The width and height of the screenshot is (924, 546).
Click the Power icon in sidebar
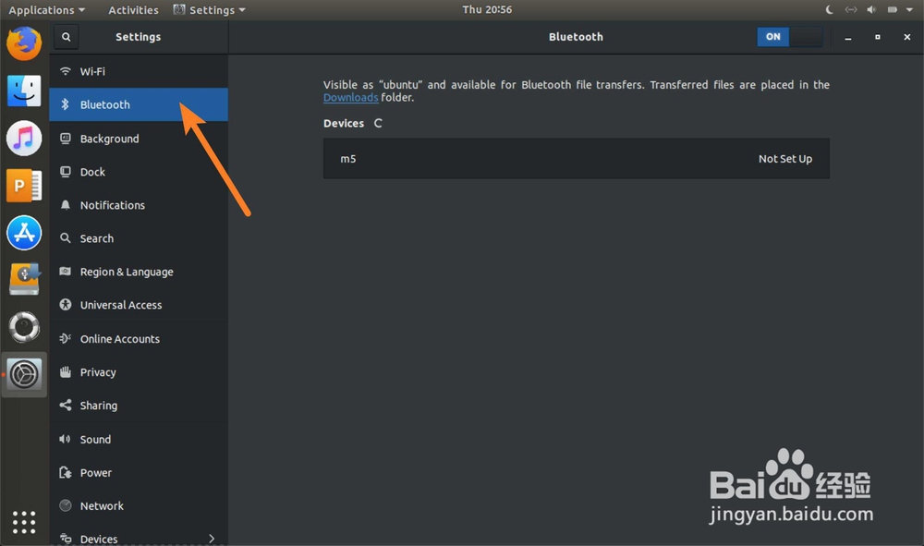pyautogui.click(x=65, y=473)
